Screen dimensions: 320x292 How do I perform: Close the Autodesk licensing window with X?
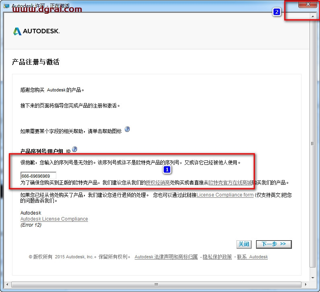coord(308,4)
